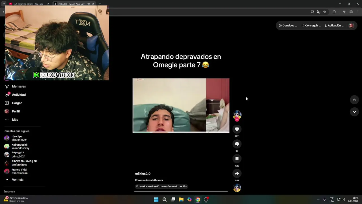Click 'Empresa' footer heading

(x=9, y=192)
